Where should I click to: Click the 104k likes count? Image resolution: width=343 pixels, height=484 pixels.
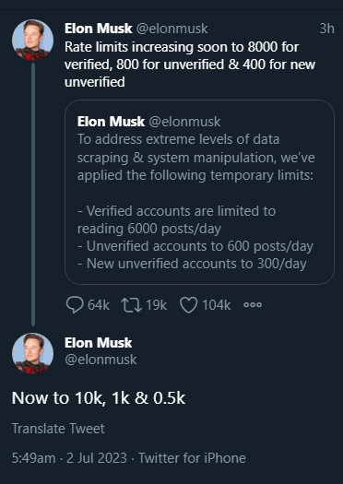pyautogui.click(x=216, y=305)
